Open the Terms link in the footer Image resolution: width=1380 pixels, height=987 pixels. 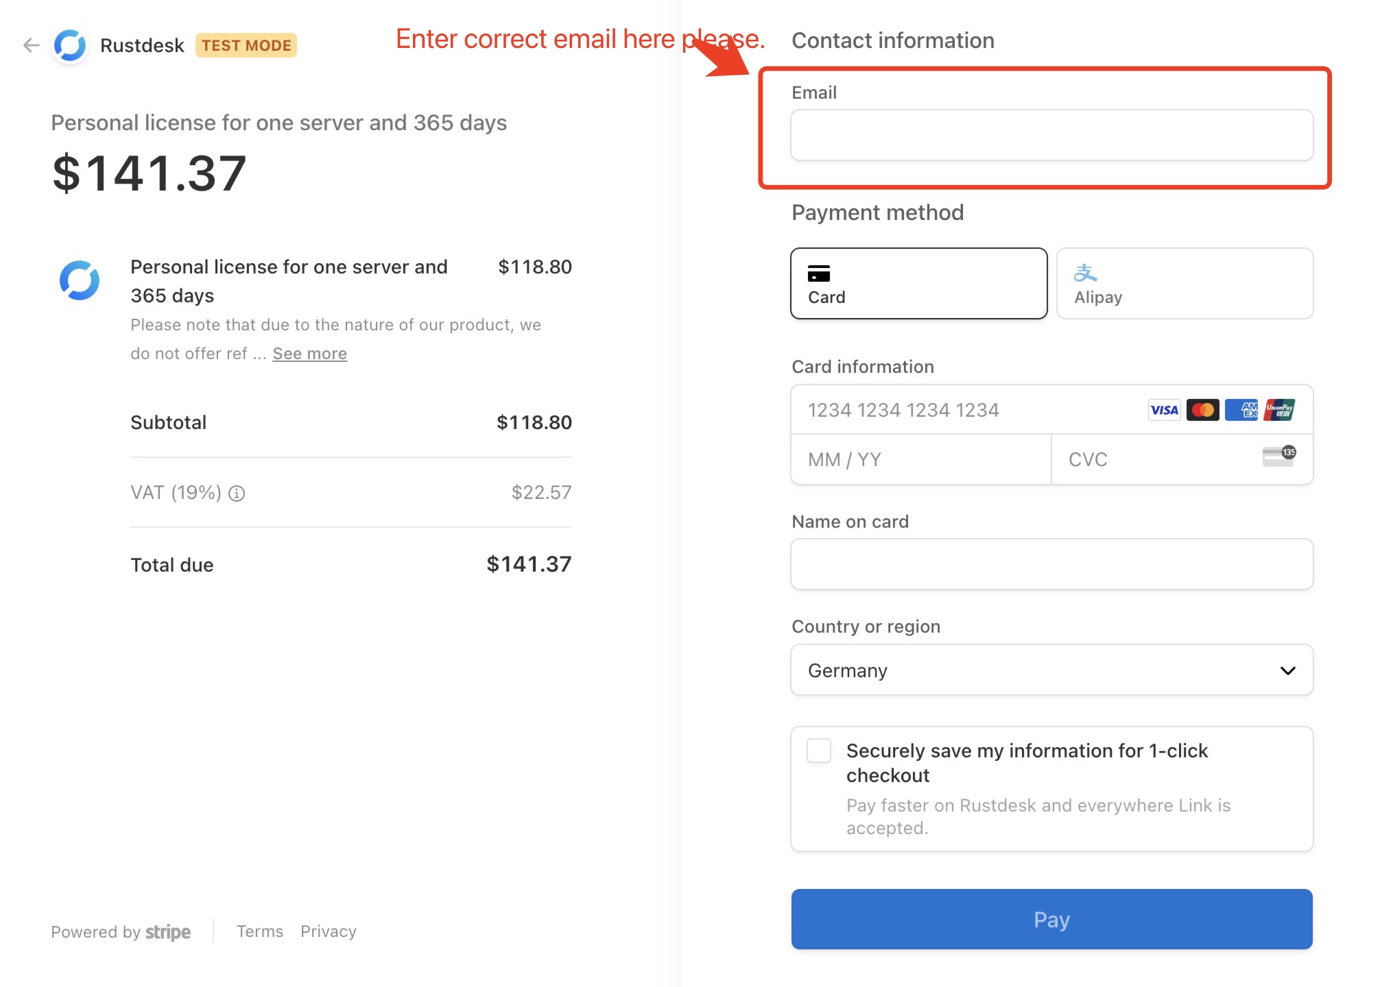260,931
